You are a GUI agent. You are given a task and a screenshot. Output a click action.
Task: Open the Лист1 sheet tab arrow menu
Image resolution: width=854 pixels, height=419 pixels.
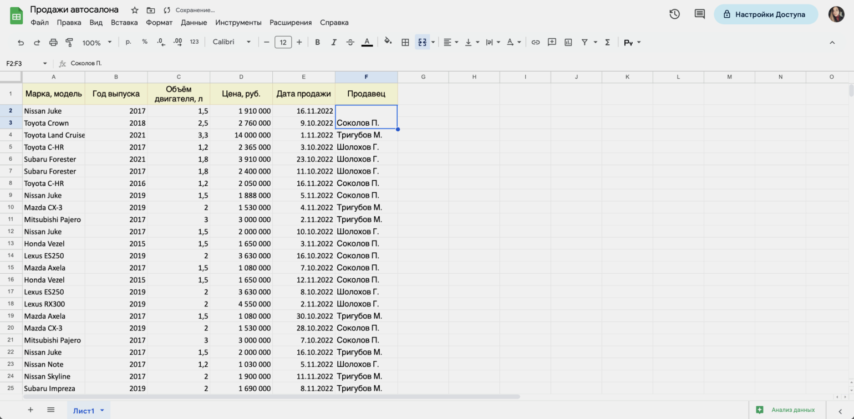tap(102, 410)
